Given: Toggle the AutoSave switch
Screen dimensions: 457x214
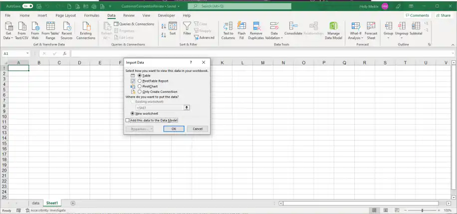Looking at the screenshot, I should 27,6.
